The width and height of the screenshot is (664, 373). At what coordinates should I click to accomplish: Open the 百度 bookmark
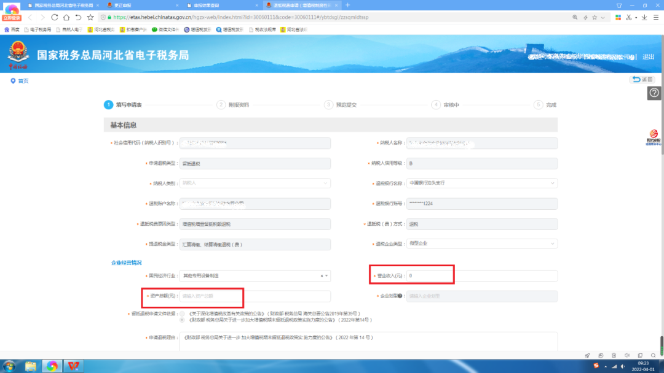(x=12, y=29)
